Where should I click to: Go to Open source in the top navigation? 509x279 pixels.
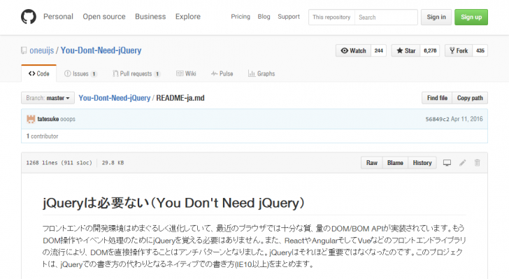pyautogui.click(x=104, y=17)
